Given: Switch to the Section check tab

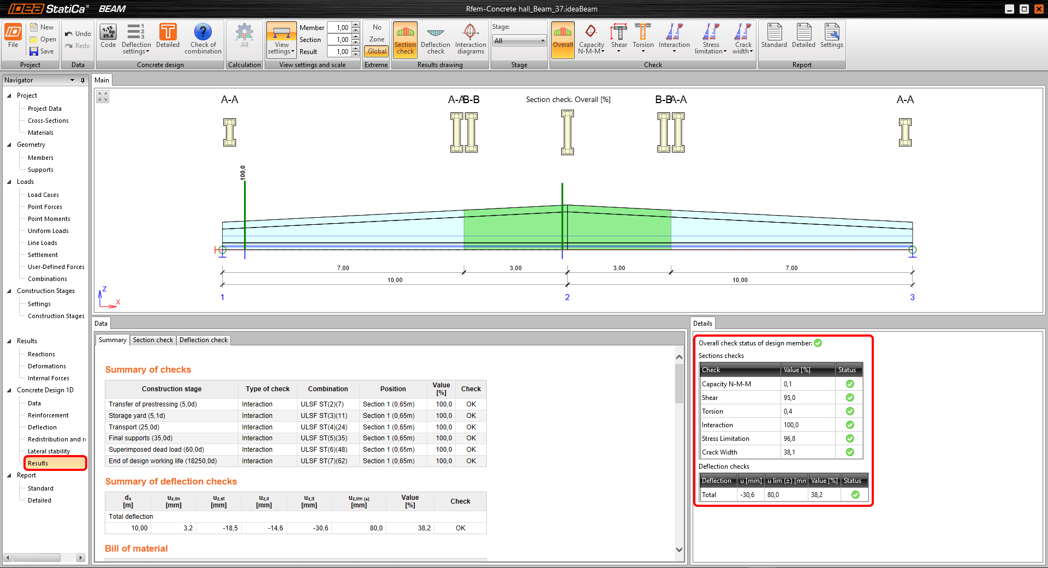Looking at the screenshot, I should 153,340.
